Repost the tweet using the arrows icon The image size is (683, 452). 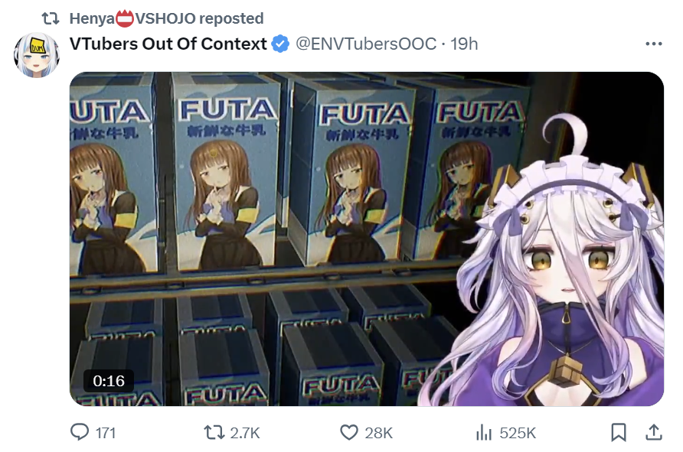point(214,432)
